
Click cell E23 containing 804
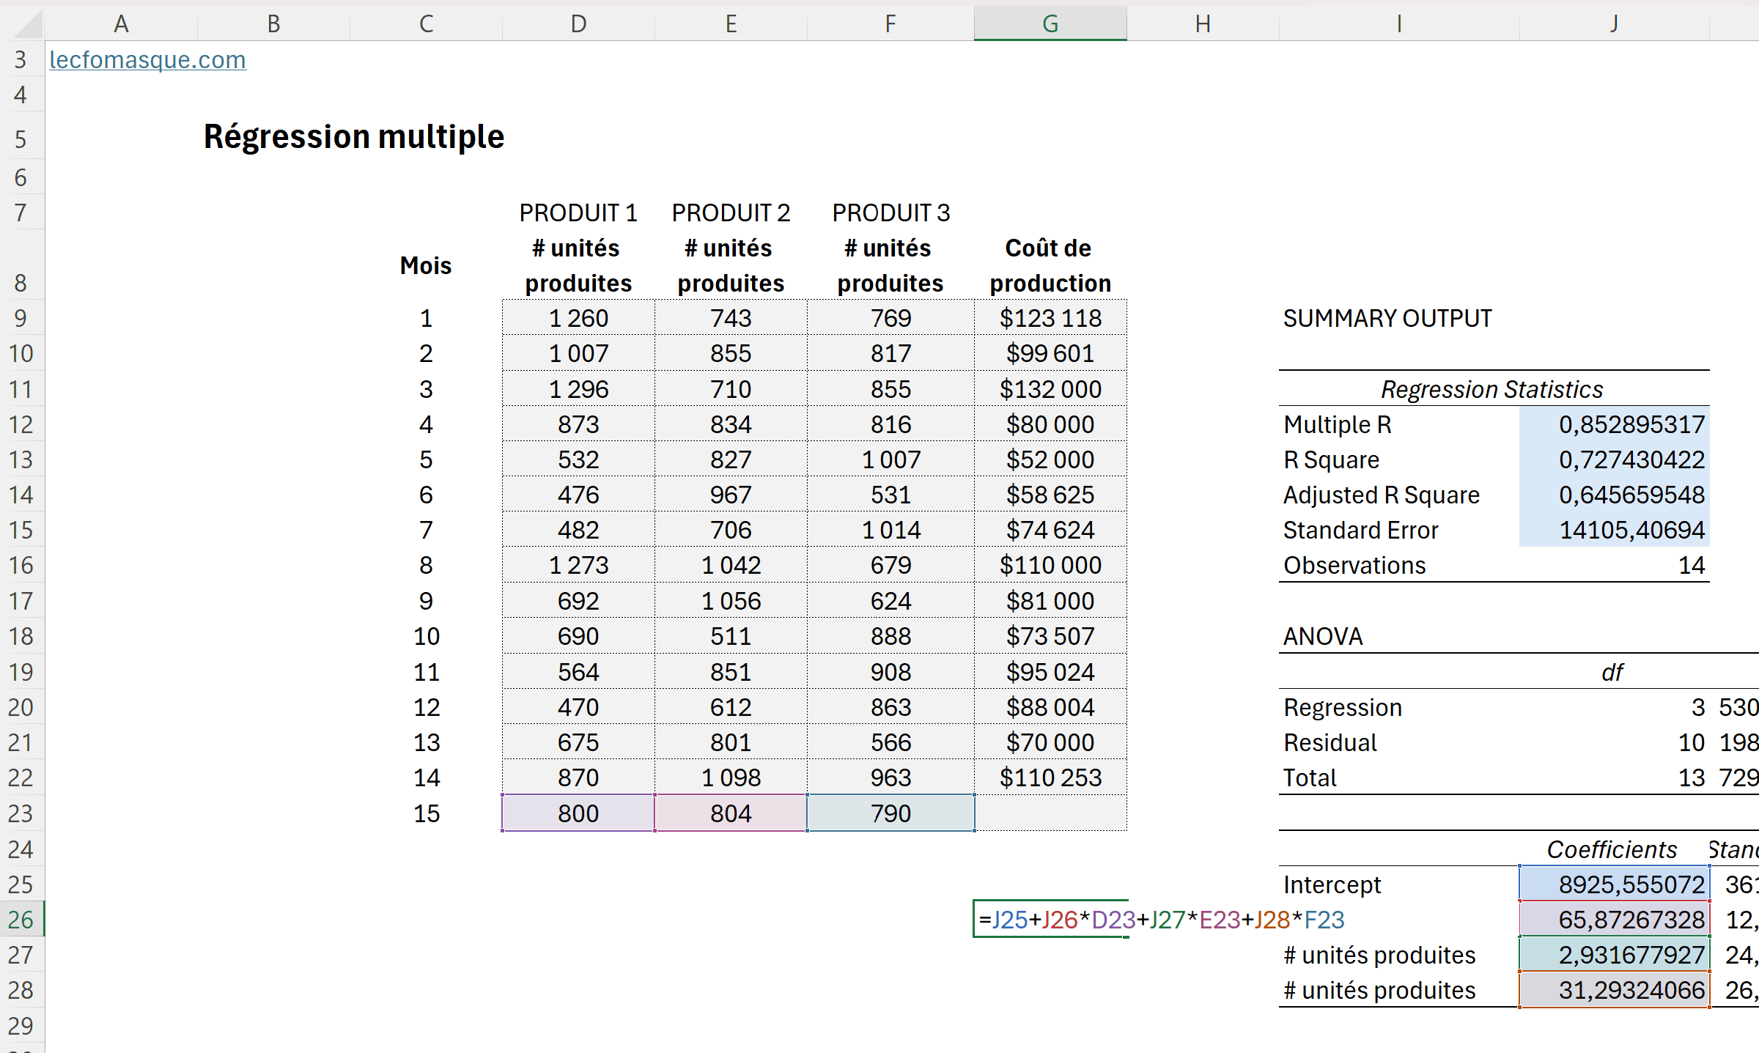pos(730,813)
